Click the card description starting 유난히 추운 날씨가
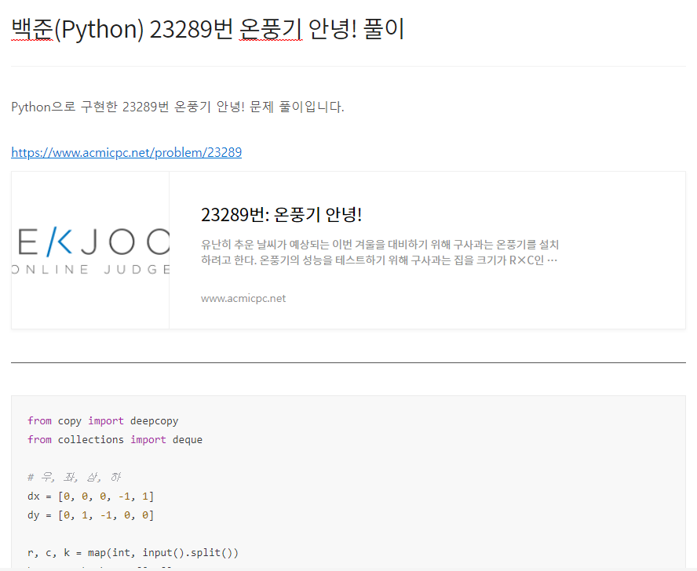Viewport: 697px width, 571px height. point(380,252)
